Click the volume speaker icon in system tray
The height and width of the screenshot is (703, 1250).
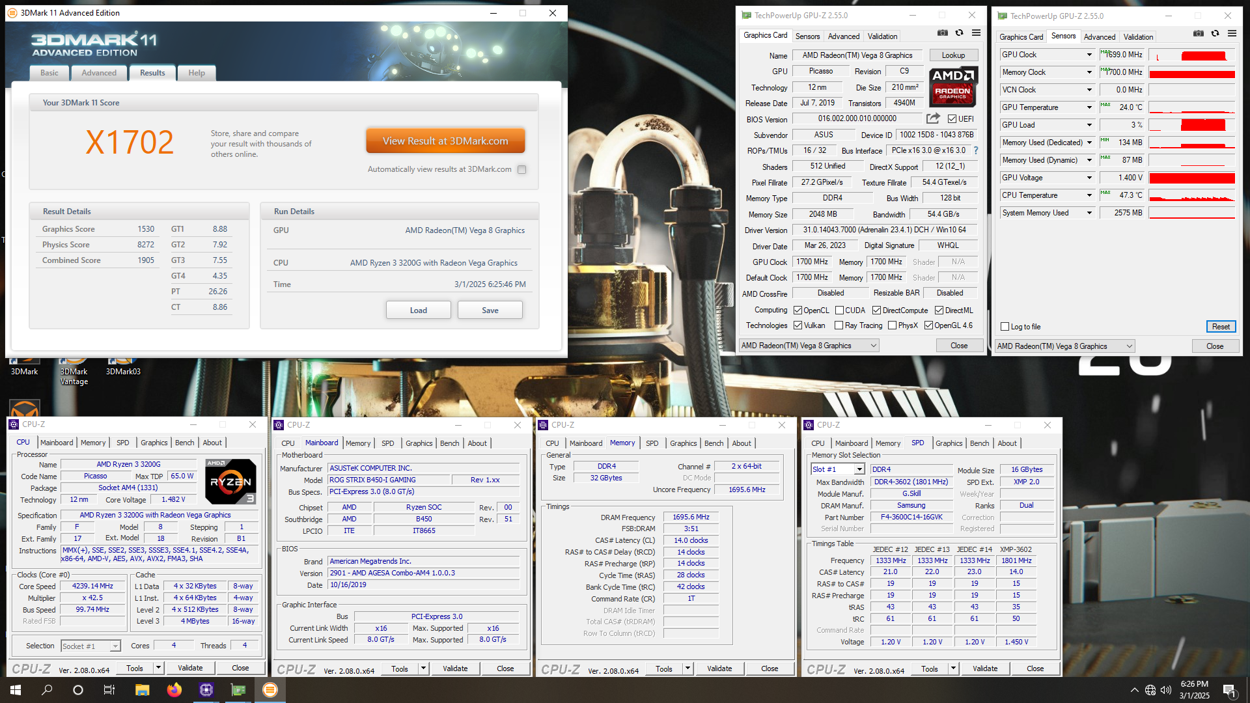[1165, 690]
